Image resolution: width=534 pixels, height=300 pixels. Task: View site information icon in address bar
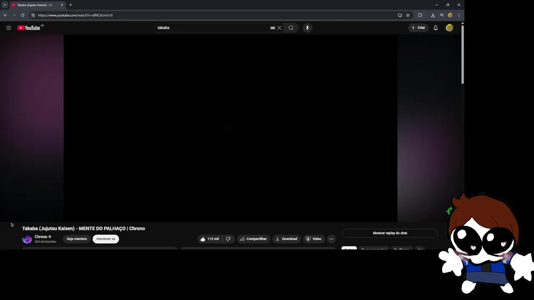point(33,15)
